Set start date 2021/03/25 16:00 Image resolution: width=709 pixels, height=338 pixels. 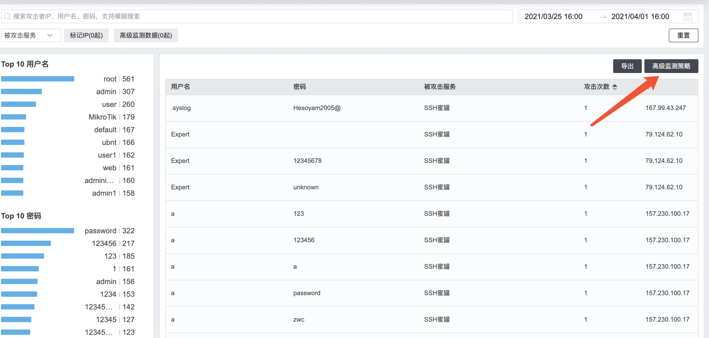click(553, 17)
